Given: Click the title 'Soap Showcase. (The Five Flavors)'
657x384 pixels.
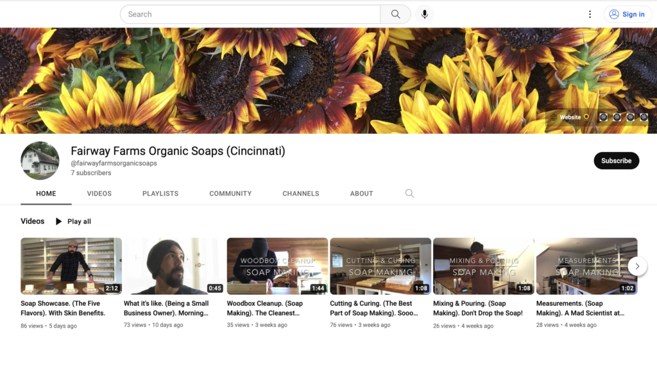Looking at the screenshot, I should (x=63, y=308).
